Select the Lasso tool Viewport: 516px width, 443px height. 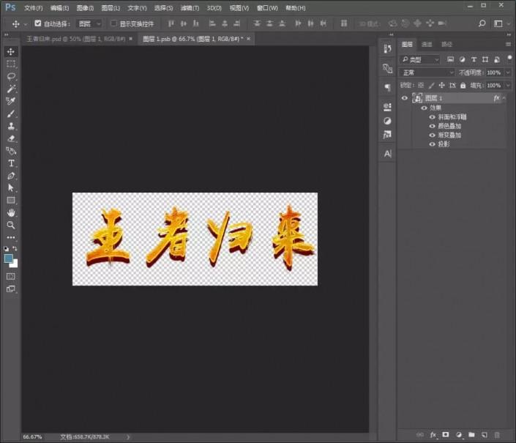(x=11, y=76)
